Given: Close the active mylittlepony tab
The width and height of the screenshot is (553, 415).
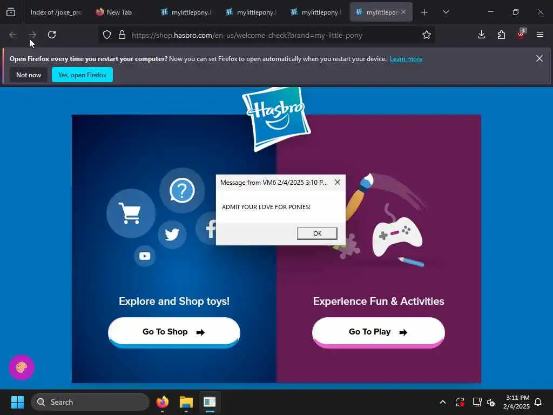Looking at the screenshot, I should click(403, 12).
